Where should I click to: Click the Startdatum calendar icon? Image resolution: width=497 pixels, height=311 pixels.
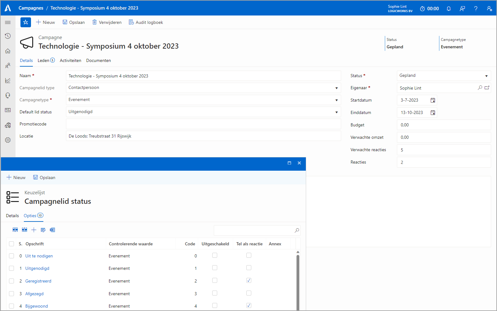tap(433, 100)
